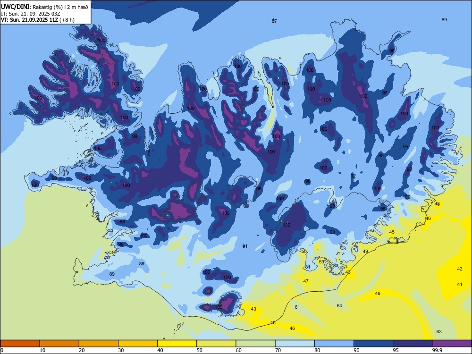Click the 30 tick label on the legend
The width and height of the screenshot is (472, 354).
(x=121, y=350)
